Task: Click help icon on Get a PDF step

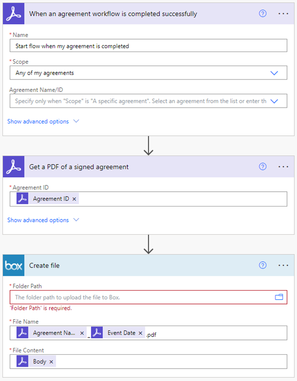Action: pos(263,167)
